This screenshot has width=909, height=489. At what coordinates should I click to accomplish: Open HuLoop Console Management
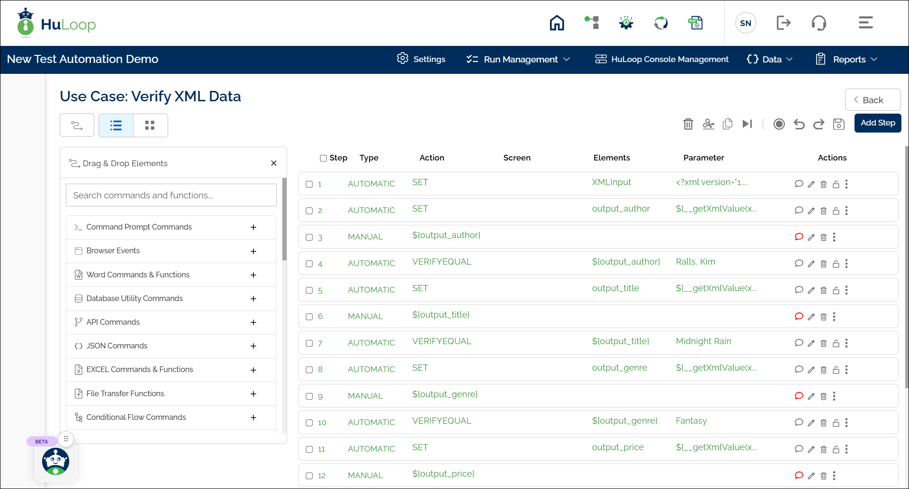point(662,59)
